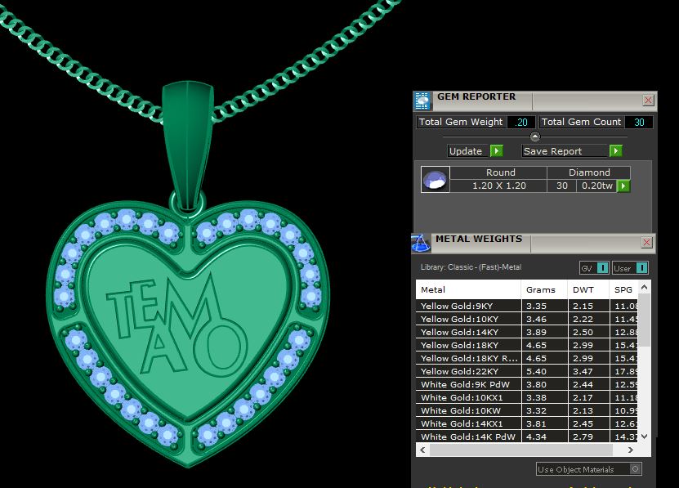Select the Yellow Gold:18KY R... row

[x=526, y=358]
